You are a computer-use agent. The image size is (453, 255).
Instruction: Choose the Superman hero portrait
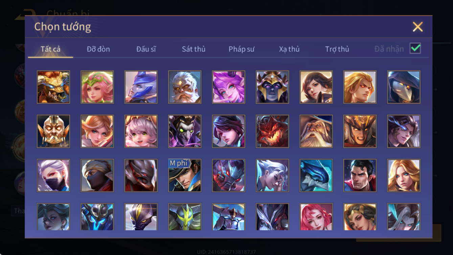click(360, 175)
